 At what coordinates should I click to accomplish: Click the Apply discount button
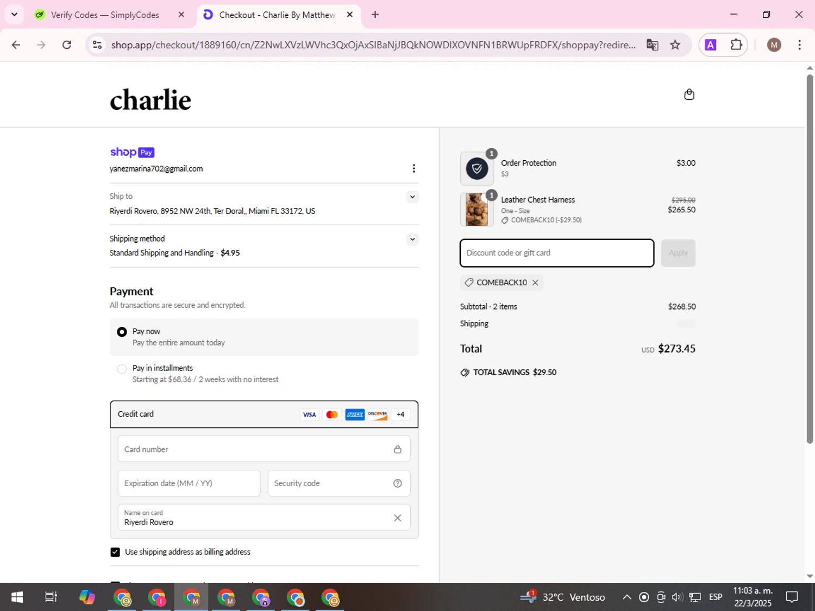pyautogui.click(x=678, y=253)
